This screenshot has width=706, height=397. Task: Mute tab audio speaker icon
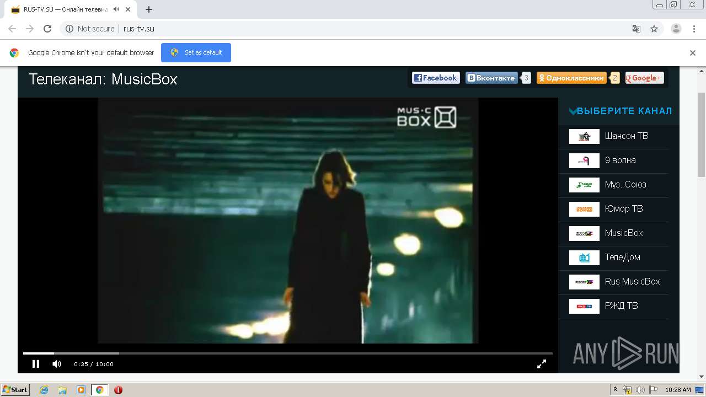pos(116,9)
